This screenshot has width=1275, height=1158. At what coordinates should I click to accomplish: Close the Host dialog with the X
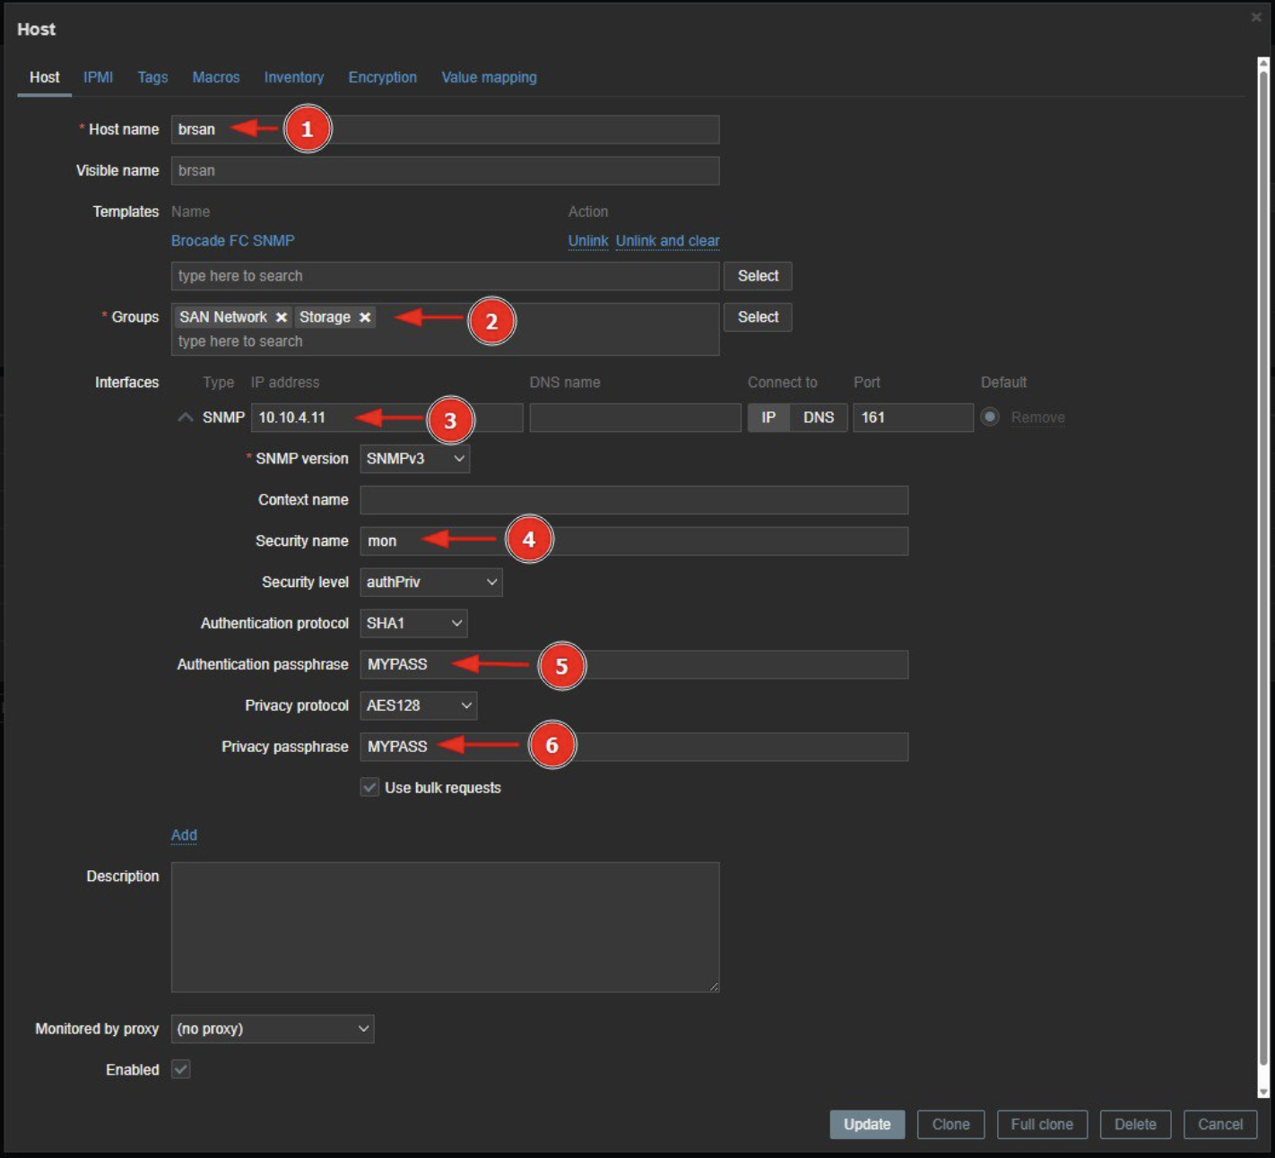coord(1256,17)
